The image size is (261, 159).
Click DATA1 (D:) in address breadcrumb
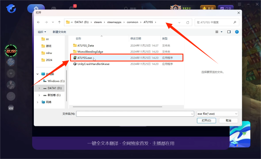[x=82, y=22]
